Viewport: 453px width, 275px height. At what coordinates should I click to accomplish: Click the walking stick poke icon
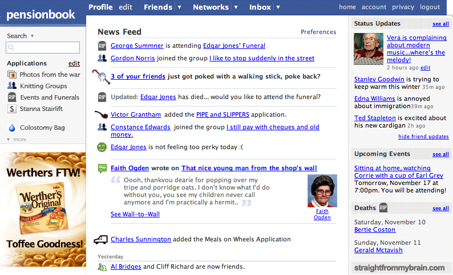pos(102,76)
